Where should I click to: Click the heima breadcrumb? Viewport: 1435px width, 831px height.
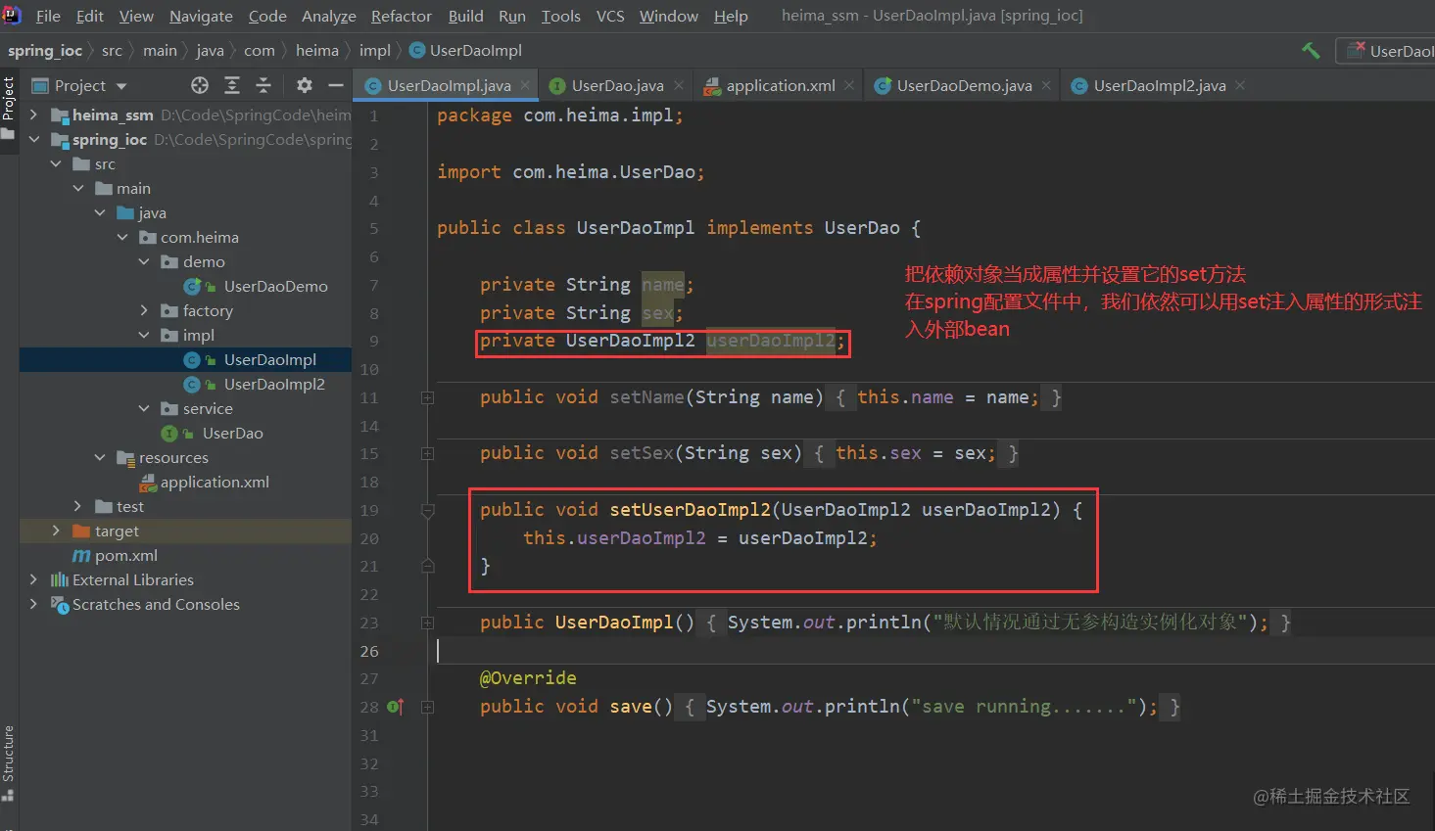pyautogui.click(x=317, y=51)
